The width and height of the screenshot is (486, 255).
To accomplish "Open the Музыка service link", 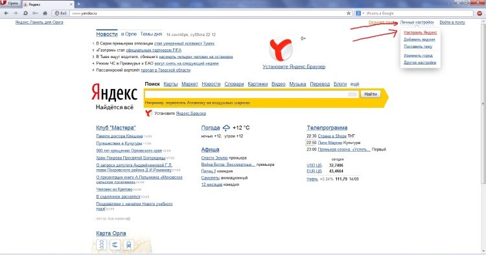I will (x=297, y=84).
